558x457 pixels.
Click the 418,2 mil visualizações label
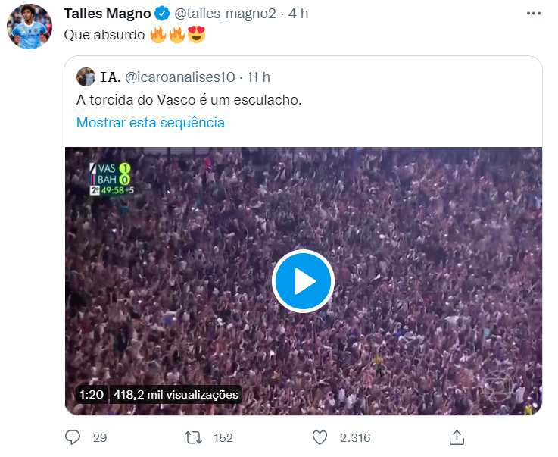176,395
